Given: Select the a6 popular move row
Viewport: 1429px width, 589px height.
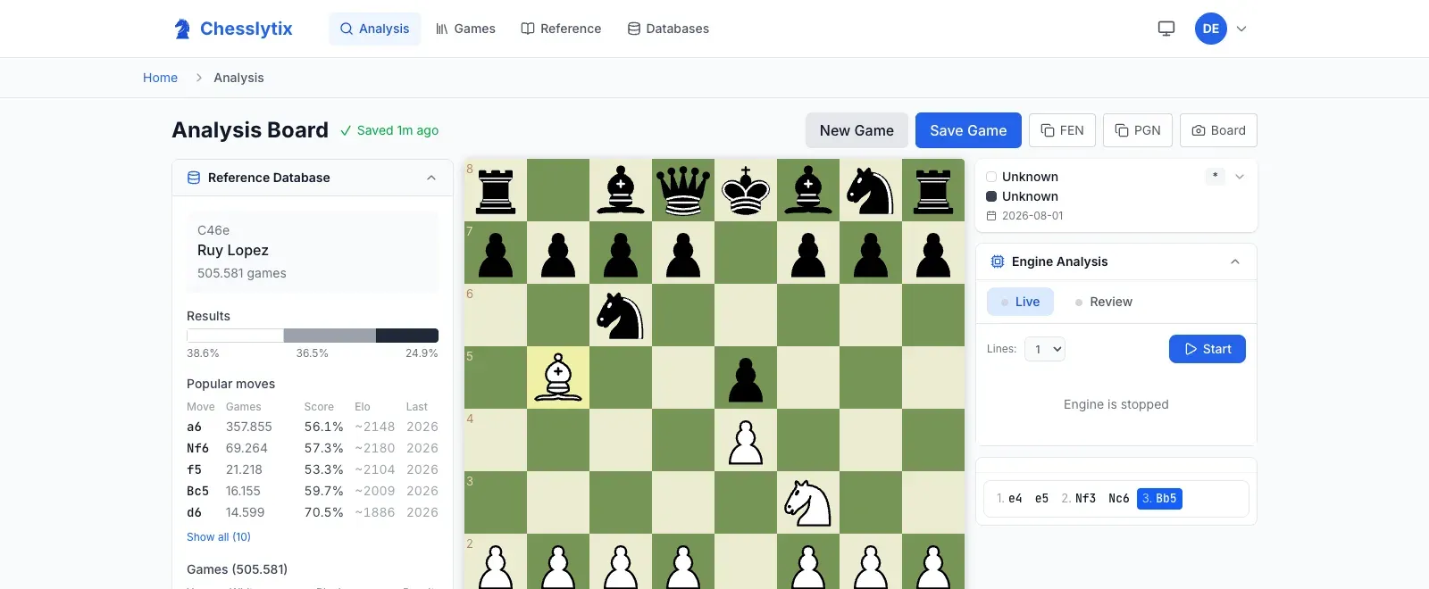Looking at the screenshot, I should click(x=313, y=427).
